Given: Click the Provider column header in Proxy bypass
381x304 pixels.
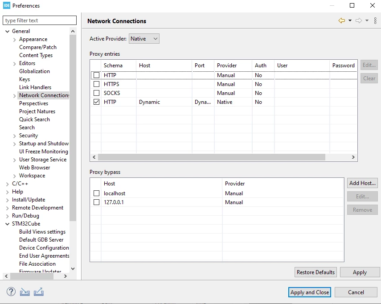Looking at the screenshot, I should click(283, 184).
